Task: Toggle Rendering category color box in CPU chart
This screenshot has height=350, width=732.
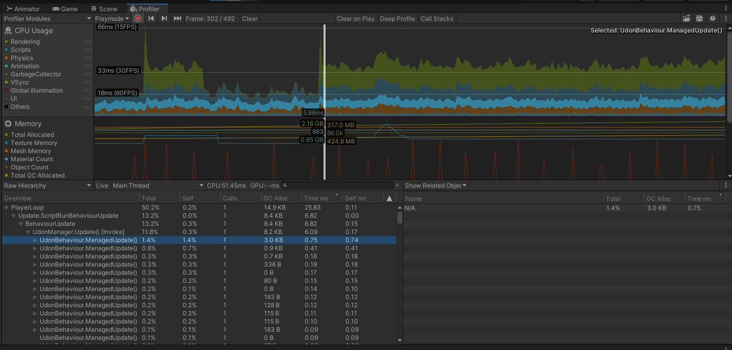Action: point(6,42)
